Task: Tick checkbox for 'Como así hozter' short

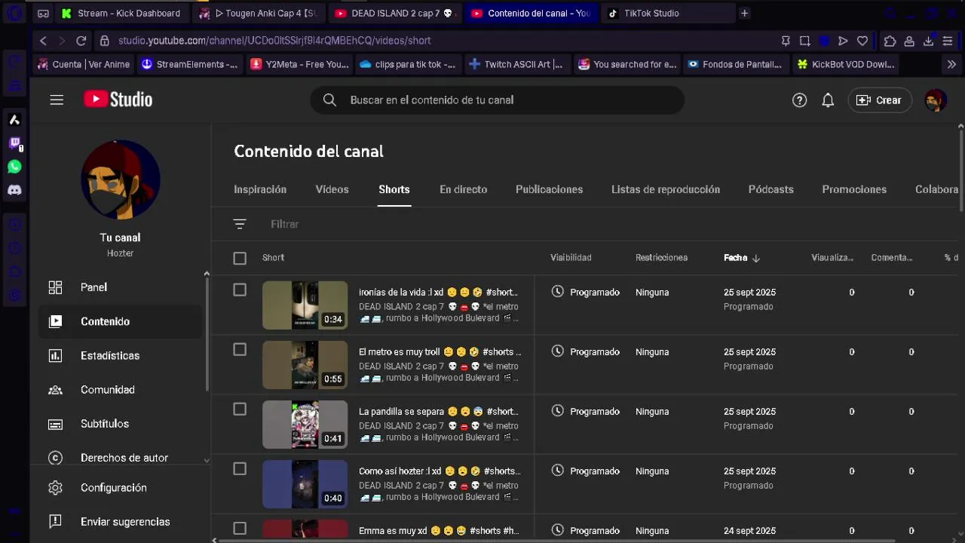Action: (240, 468)
